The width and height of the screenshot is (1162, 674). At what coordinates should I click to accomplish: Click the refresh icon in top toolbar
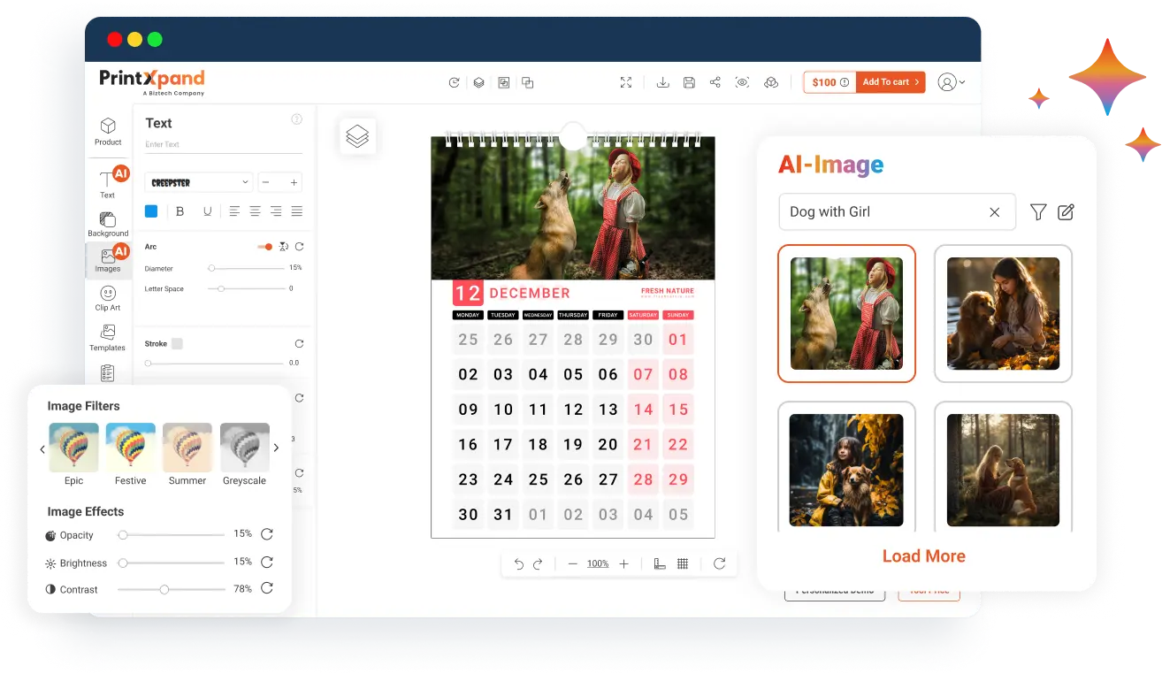point(454,82)
